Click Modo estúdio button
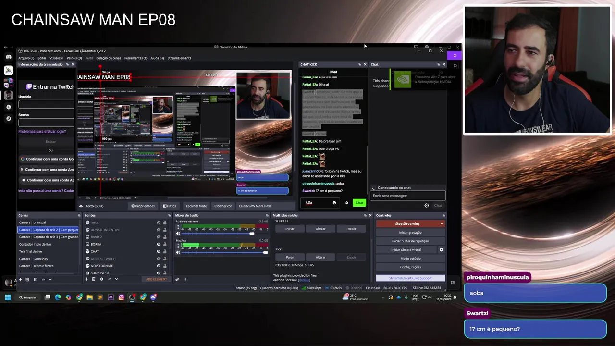Viewport: 615px width, 346px height. (x=410, y=259)
